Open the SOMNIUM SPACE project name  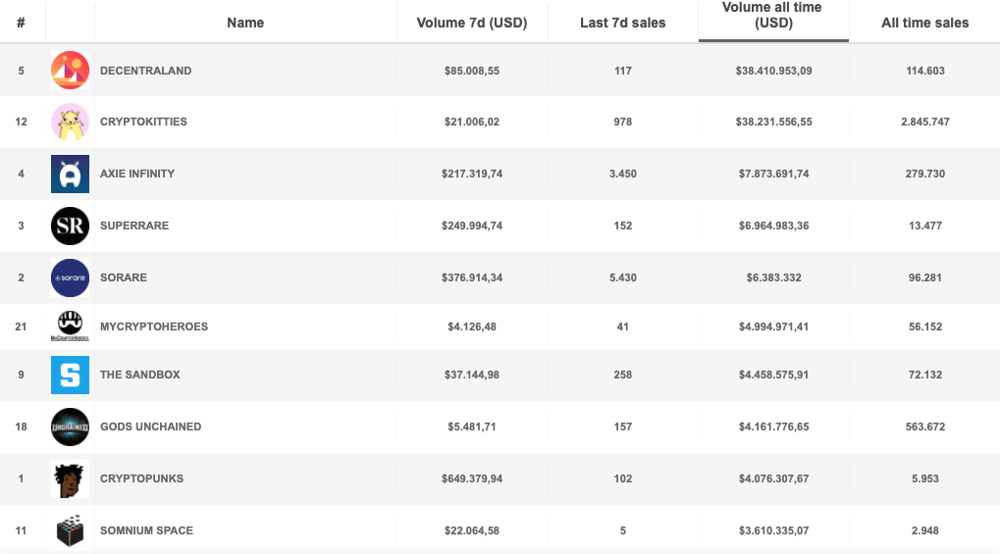pyautogui.click(x=146, y=530)
